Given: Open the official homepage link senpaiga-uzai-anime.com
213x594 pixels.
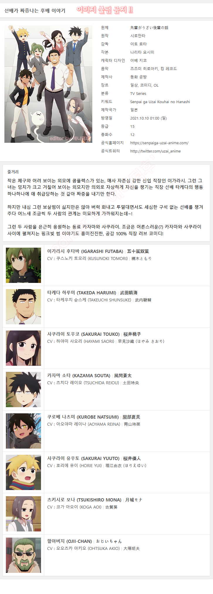Looking at the screenshot, I should (x=159, y=143).
